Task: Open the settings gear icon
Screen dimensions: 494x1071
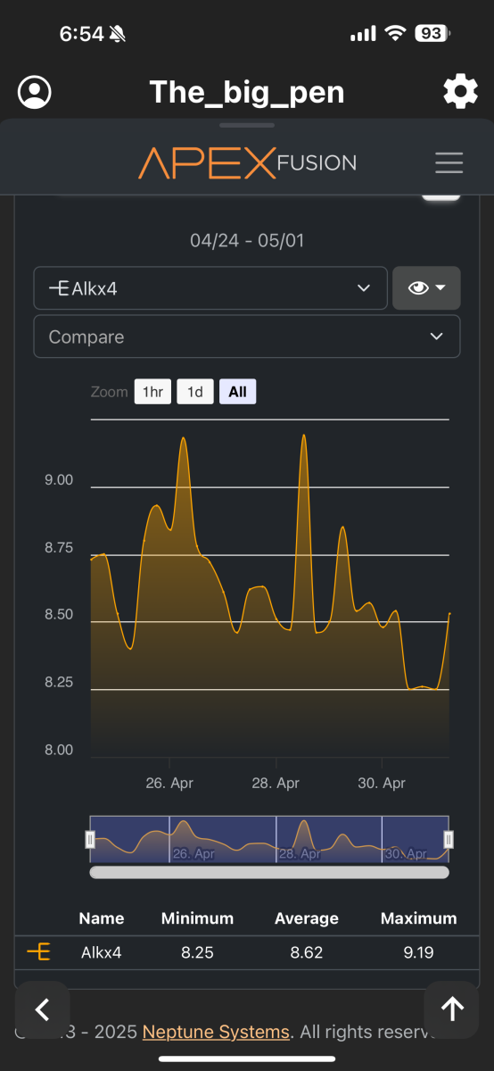Action: click(460, 92)
